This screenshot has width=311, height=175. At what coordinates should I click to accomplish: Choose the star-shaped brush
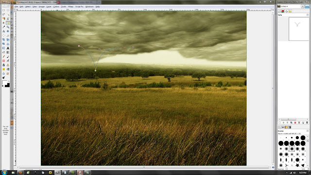(297, 165)
